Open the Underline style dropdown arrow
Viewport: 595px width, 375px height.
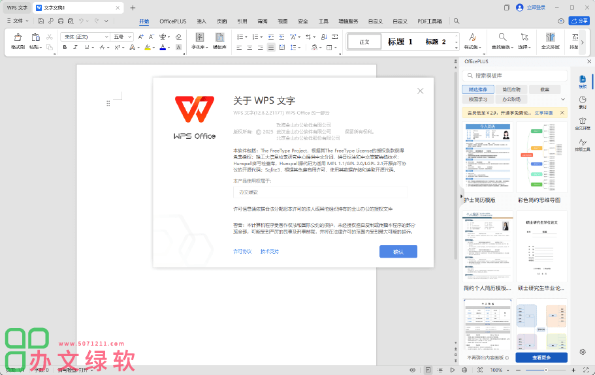coord(93,48)
